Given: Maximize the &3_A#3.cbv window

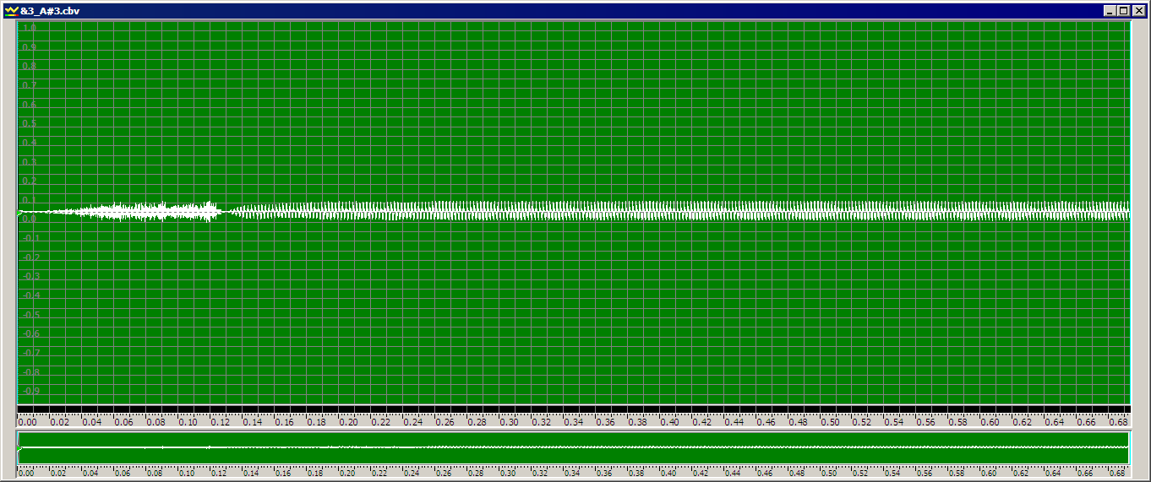Looking at the screenshot, I should (1123, 11).
